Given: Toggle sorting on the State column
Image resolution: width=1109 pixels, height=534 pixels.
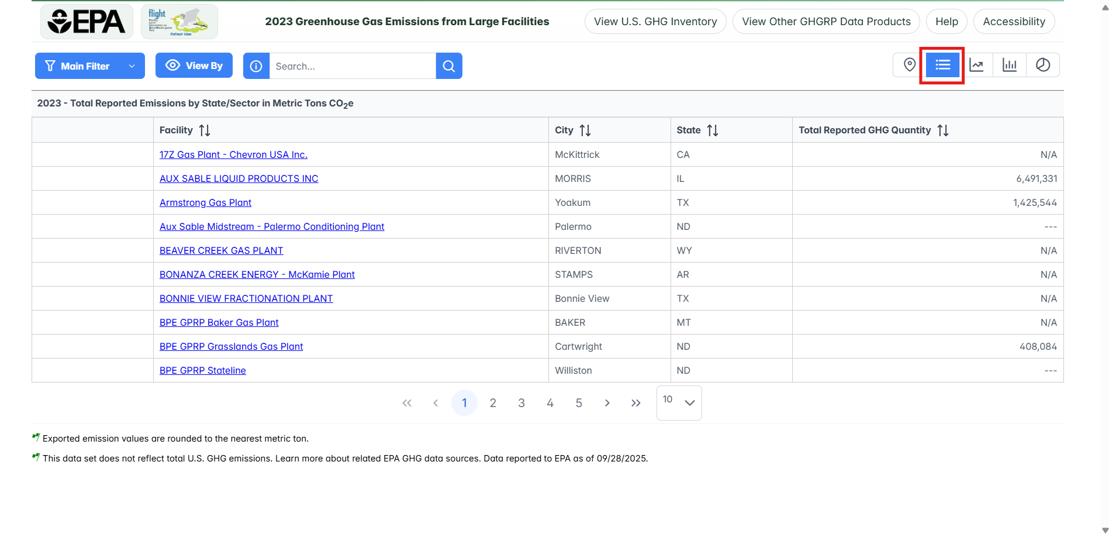Looking at the screenshot, I should [713, 130].
